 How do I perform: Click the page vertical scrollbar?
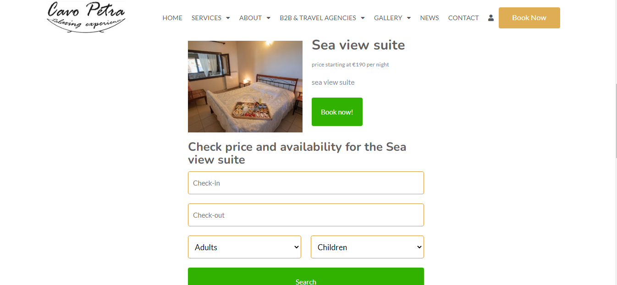point(615,137)
